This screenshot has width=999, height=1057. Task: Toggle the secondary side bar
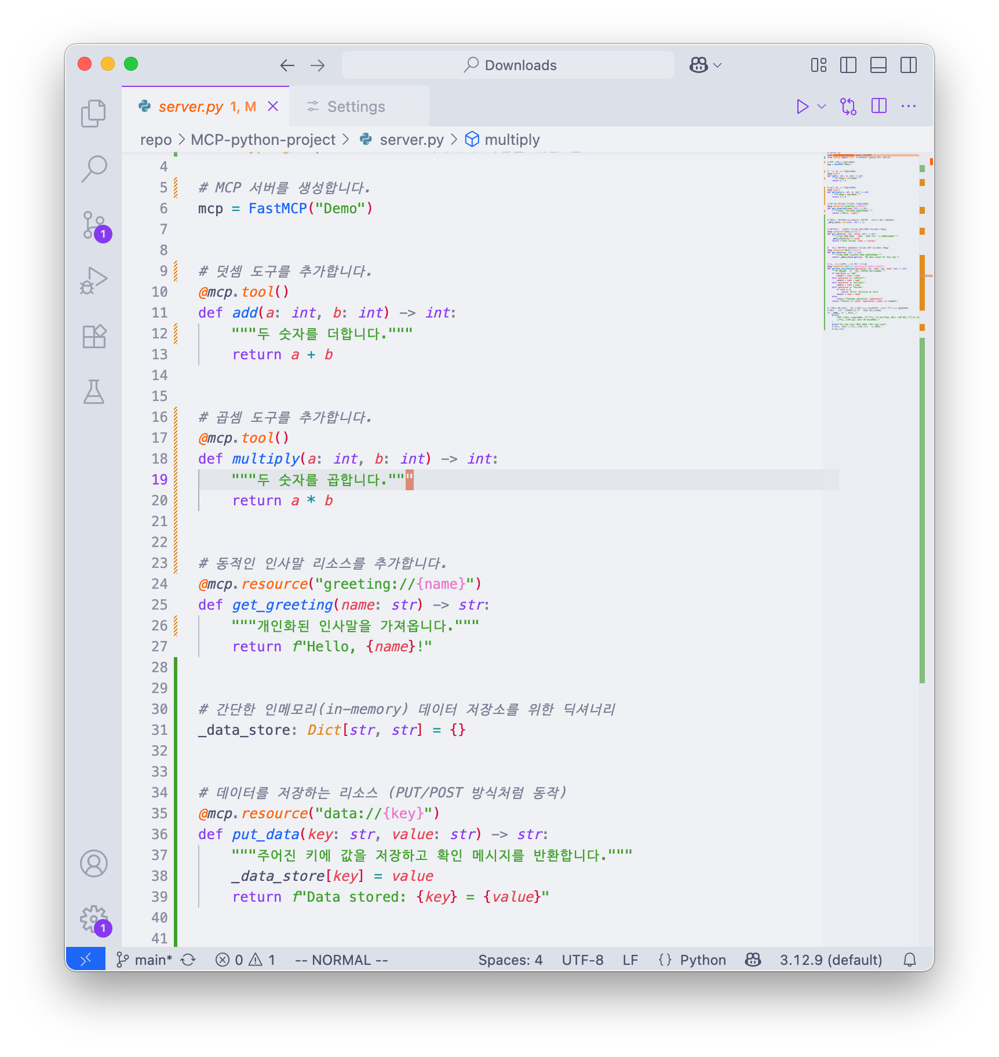(x=909, y=65)
